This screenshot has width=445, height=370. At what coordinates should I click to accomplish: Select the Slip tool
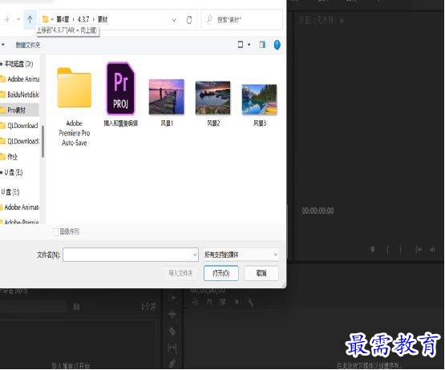point(172,348)
